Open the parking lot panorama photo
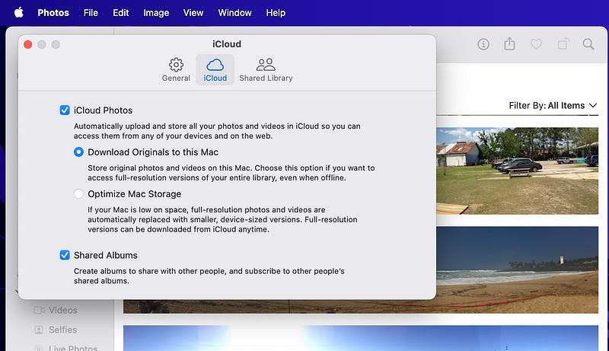The image size is (609, 351). click(518, 171)
